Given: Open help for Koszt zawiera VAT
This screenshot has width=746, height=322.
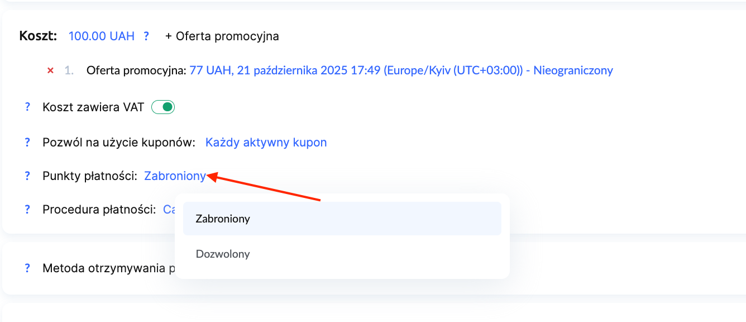Looking at the screenshot, I should coord(27,107).
